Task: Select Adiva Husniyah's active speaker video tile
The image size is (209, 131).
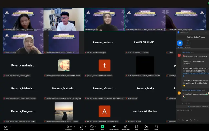Action: pos(104,20)
